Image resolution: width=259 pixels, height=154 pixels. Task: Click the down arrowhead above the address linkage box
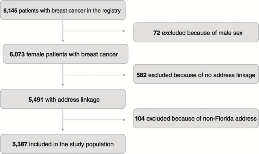[63, 85]
